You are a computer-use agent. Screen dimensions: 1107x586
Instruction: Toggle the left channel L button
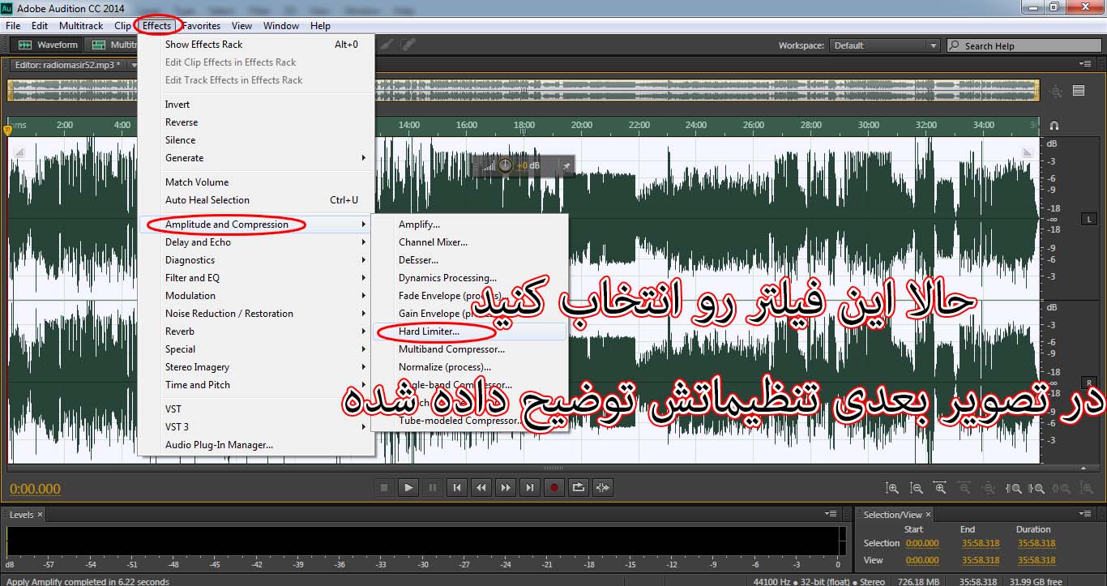[1088, 219]
